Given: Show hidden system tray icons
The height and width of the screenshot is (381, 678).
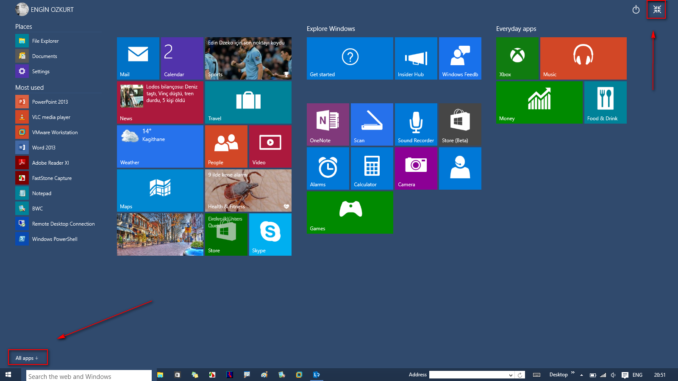Looking at the screenshot, I should (x=581, y=375).
